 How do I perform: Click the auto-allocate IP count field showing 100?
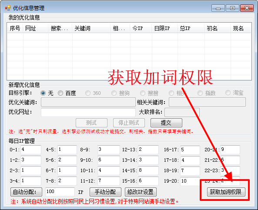click(60, 192)
